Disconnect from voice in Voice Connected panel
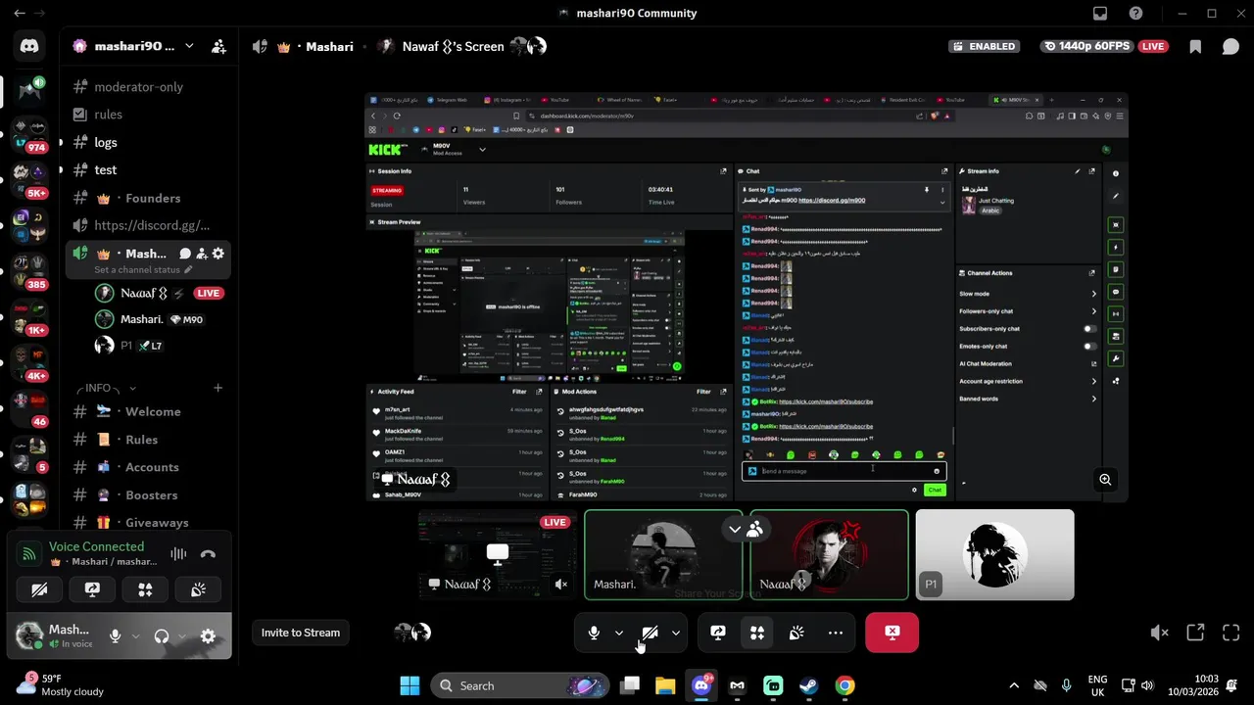 (x=208, y=554)
